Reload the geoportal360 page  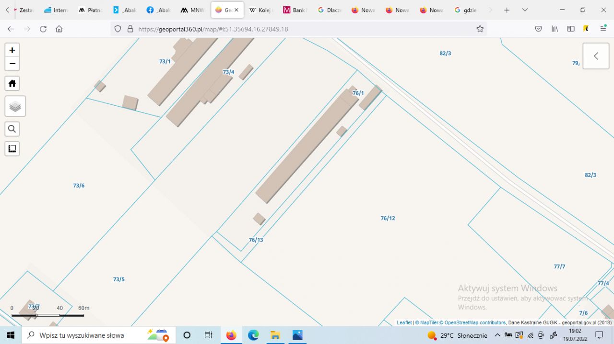coord(43,29)
